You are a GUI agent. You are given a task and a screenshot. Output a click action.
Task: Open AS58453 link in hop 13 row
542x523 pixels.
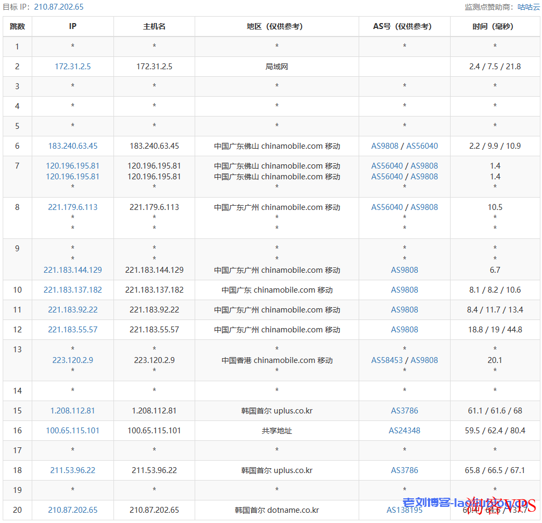click(387, 360)
